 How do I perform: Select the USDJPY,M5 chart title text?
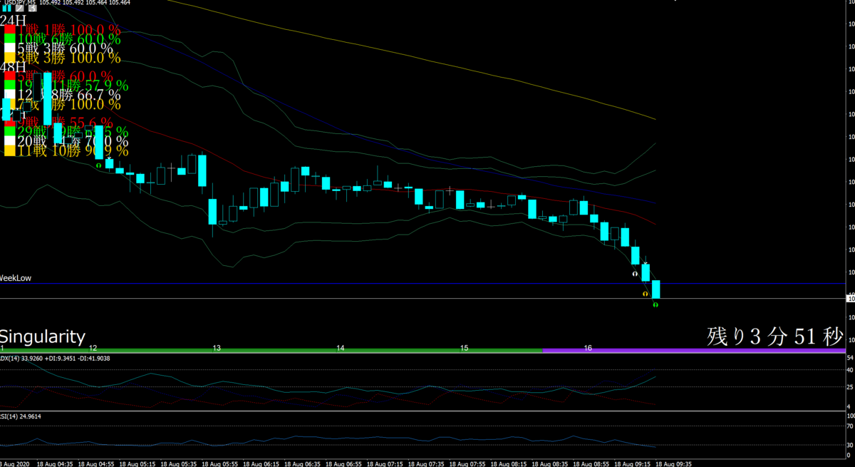(x=19, y=2)
